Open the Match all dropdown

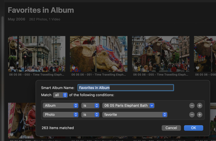(x=60, y=95)
